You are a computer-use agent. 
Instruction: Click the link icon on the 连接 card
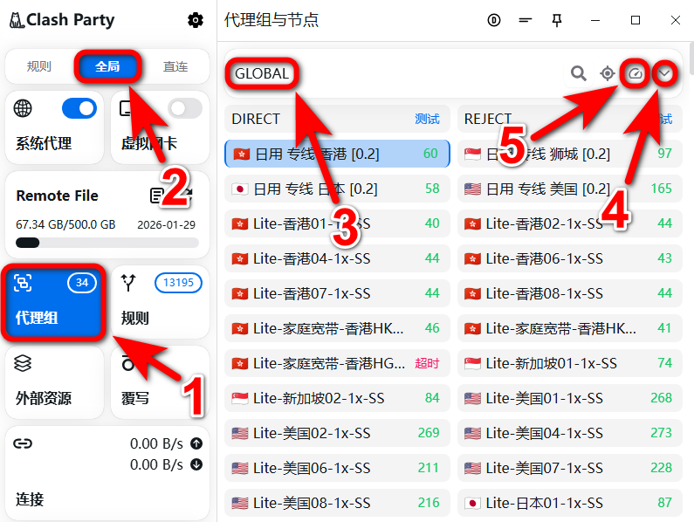point(23,443)
